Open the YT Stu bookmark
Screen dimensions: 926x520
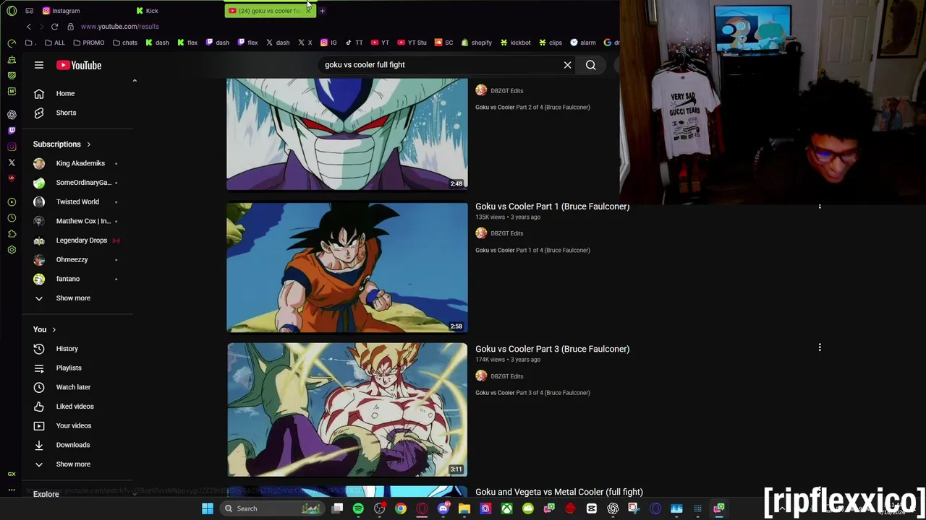412,43
